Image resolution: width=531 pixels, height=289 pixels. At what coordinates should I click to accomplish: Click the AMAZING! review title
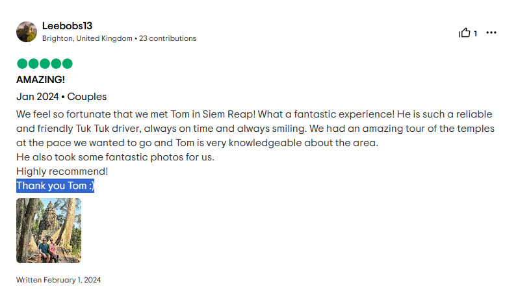click(x=40, y=79)
